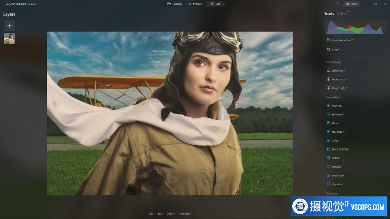Open the Vignette tool icon
Image resolution: width=390 pixels, height=219 pixels.
[328, 184]
